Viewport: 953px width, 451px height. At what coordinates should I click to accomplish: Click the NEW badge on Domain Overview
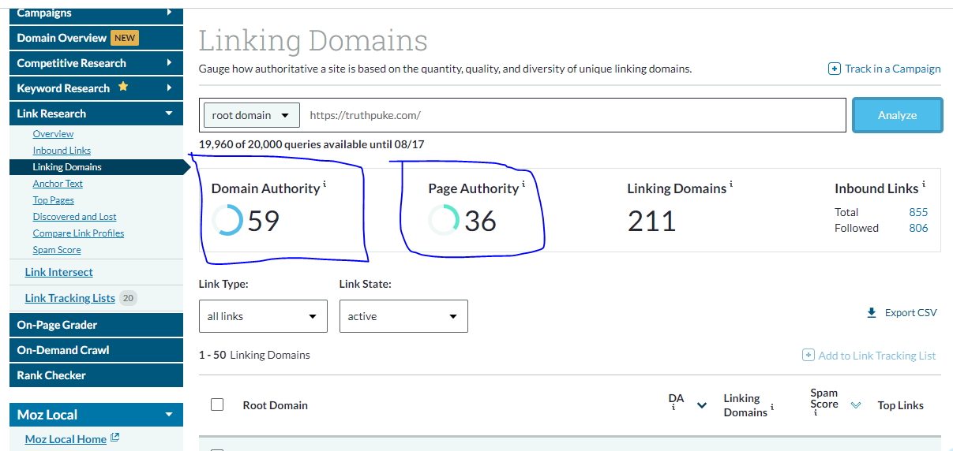tap(124, 38)
